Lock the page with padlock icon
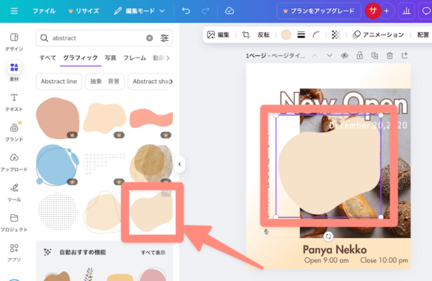Image resolution: width=432 pixels, height=281 pixels. (x=359, y=55)
